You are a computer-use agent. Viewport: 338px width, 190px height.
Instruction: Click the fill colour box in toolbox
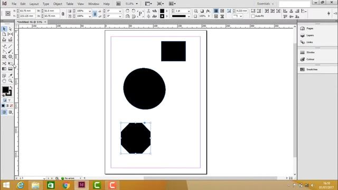click(5, 90)
